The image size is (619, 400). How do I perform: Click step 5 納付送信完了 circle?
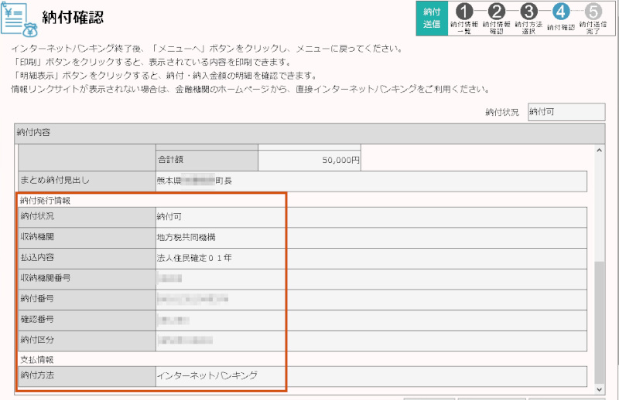coord(593,12)
